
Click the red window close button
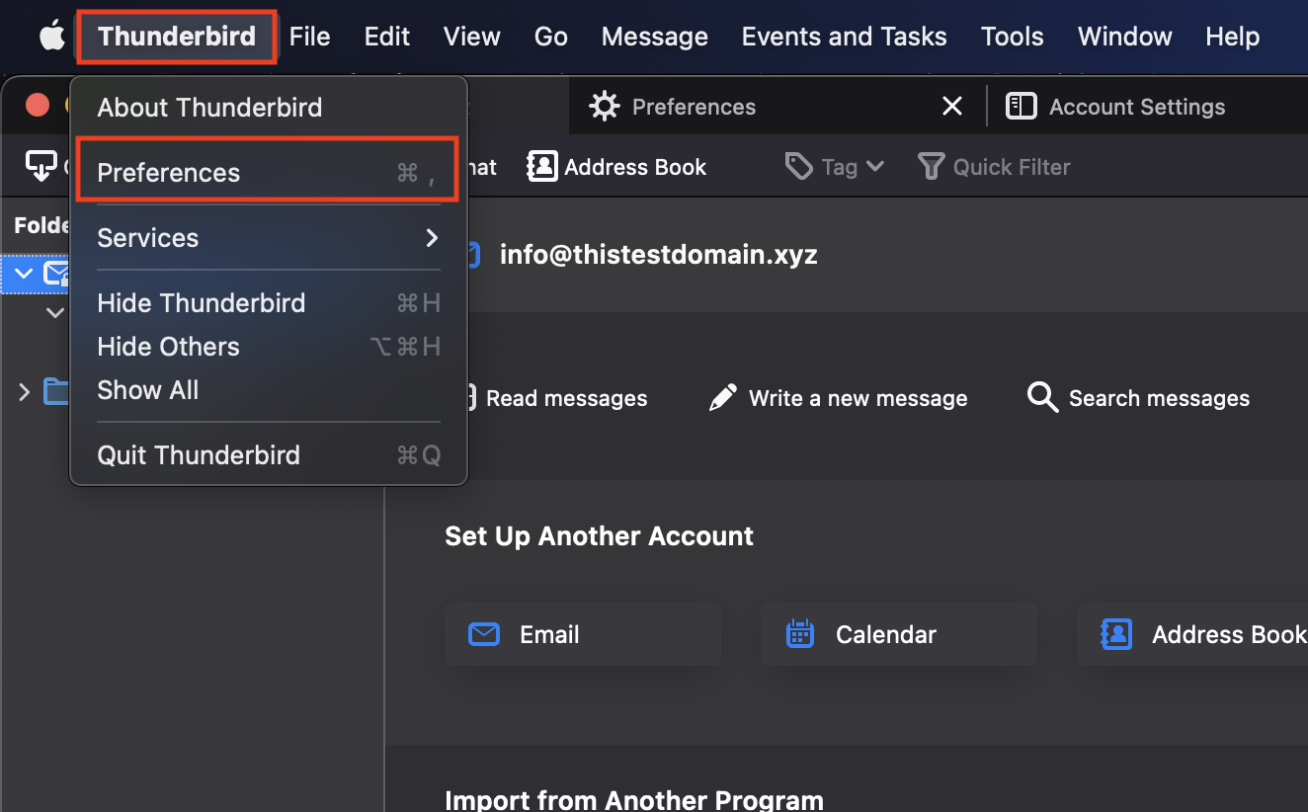pyautogui.click(x=38, y=106)
